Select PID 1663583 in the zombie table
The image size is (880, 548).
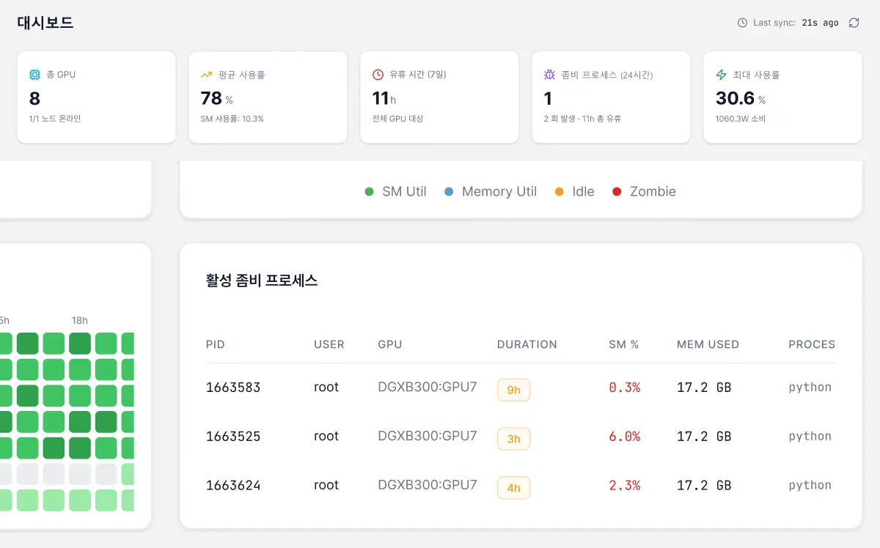pos(233,388)
